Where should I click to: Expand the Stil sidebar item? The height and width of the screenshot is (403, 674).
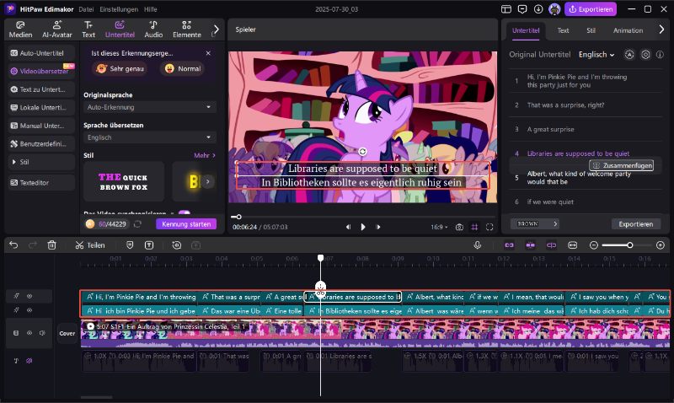coord(41,162)
